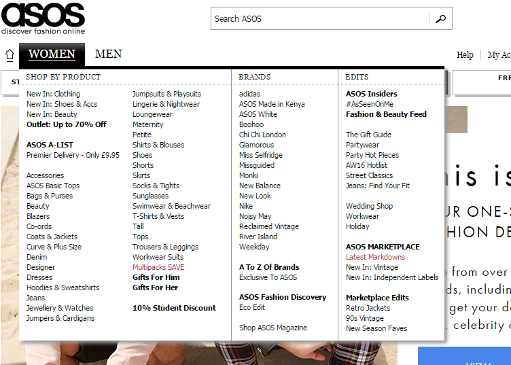Open Workwear Suits
The width and height of the screenshot is (511, 365).
coord(158,257)
